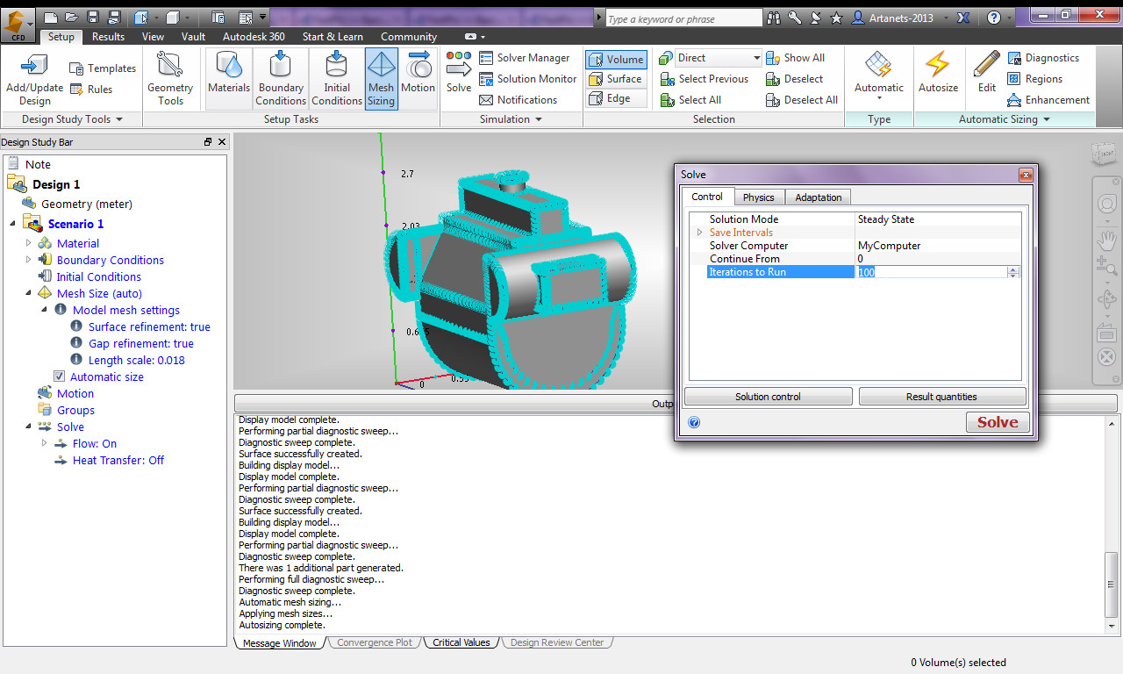
Task: Open the Solve dialog help icon
Action: tap(694, 422)
